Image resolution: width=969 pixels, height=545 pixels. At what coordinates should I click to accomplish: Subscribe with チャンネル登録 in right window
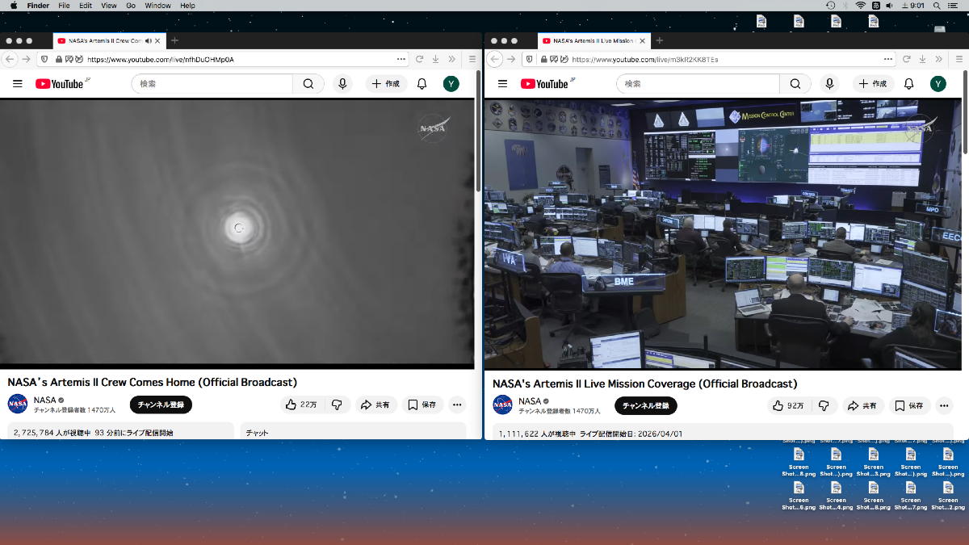pos(646,405)
